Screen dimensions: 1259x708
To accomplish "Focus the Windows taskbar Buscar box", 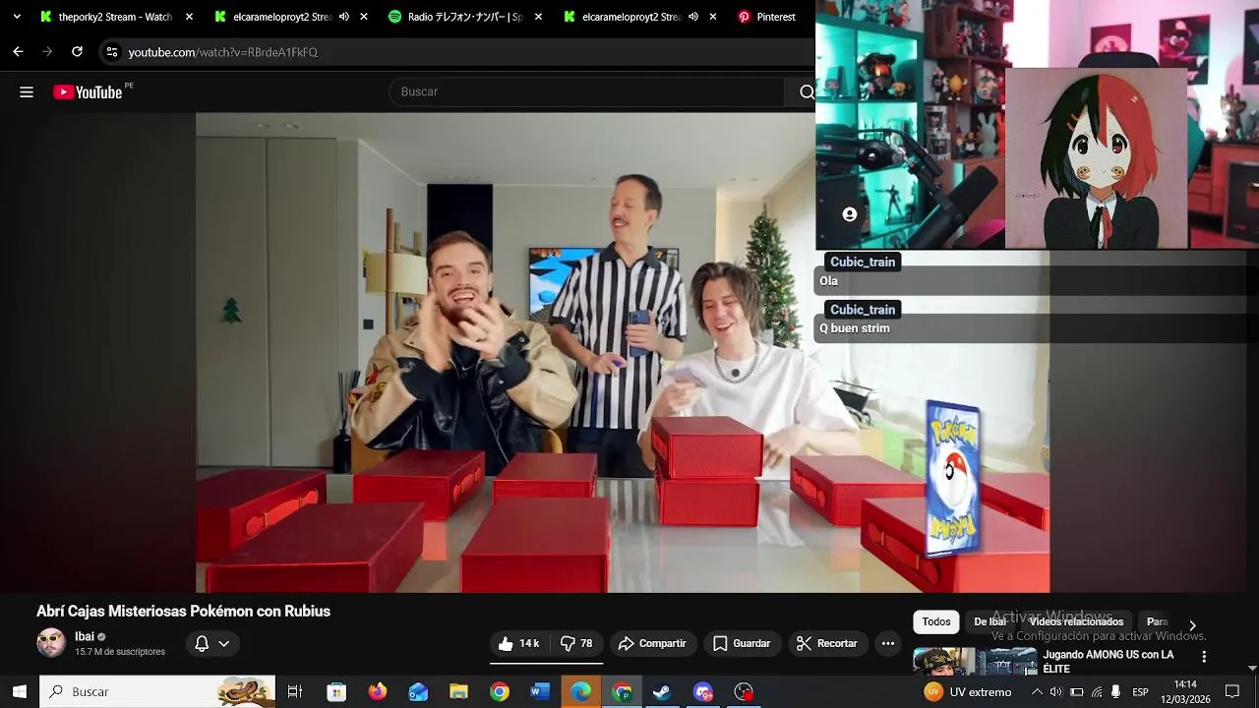I will tap(157, 691).
